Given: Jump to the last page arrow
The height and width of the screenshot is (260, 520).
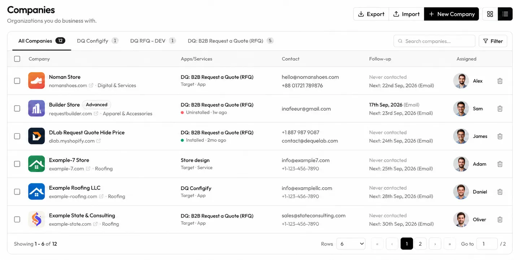Looking at the screenshot, I should [x=450, y=244].
